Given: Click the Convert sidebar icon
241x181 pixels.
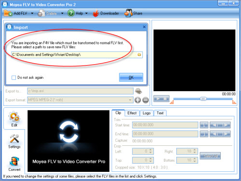Looking at the screenshot, I should [14, 164].
